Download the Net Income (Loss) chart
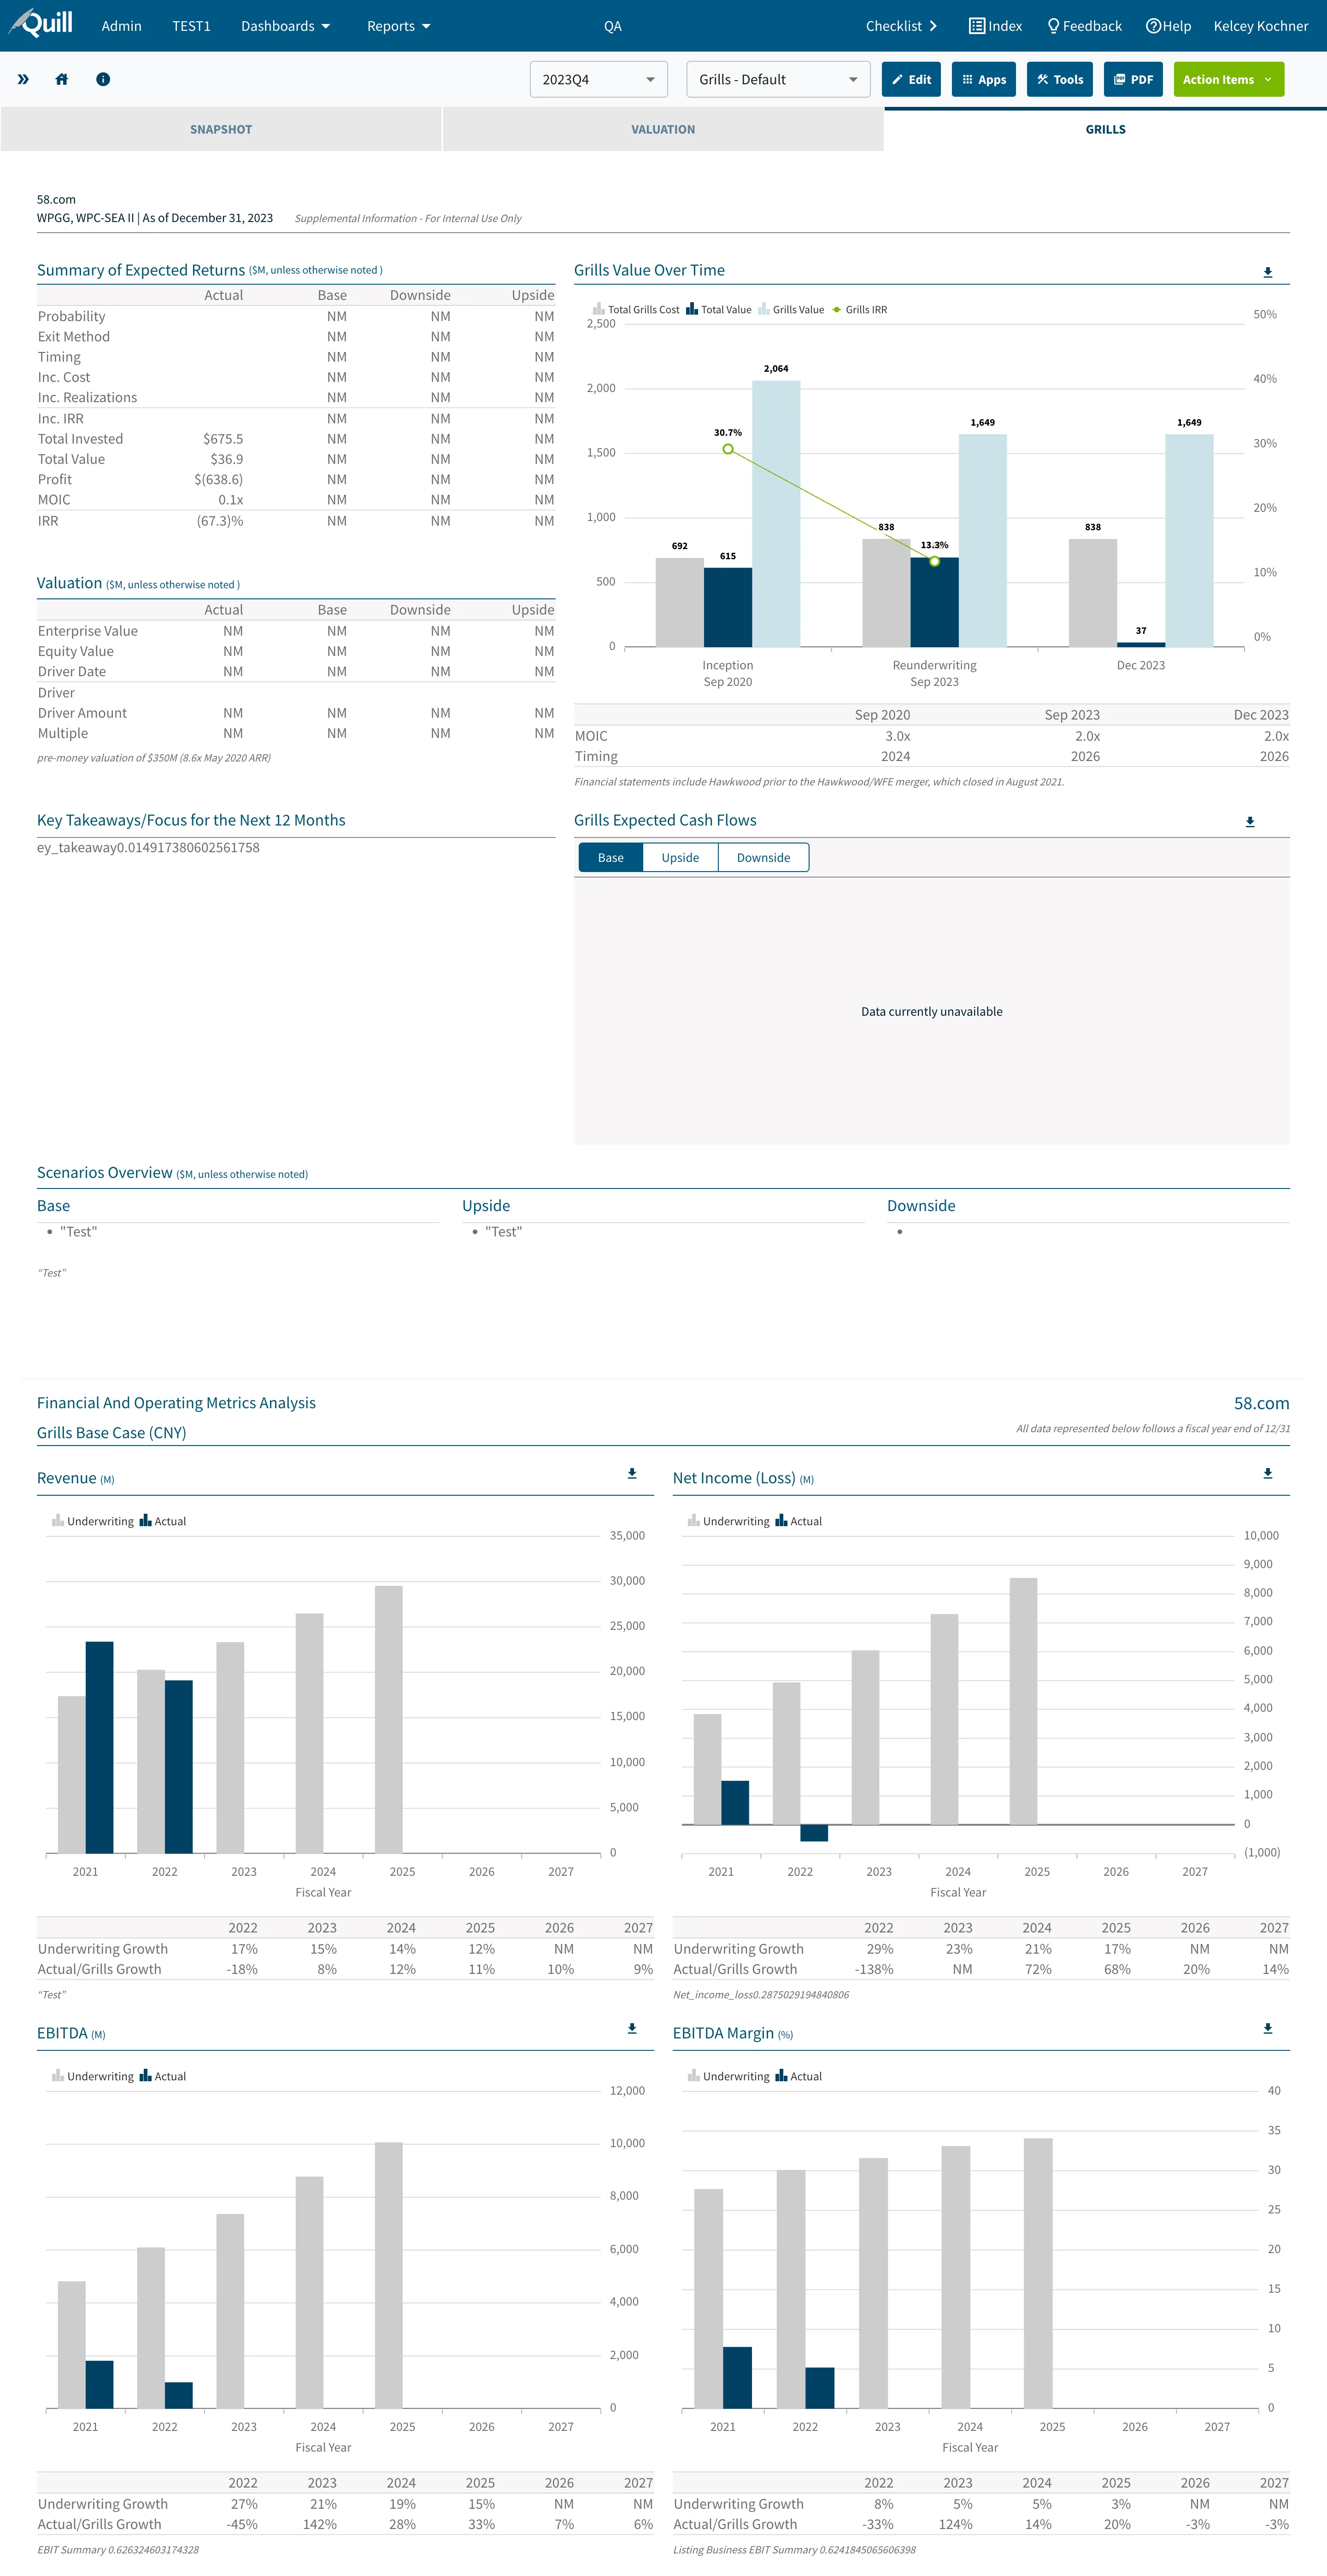1327x2576 pixels. (1267, 1473)
